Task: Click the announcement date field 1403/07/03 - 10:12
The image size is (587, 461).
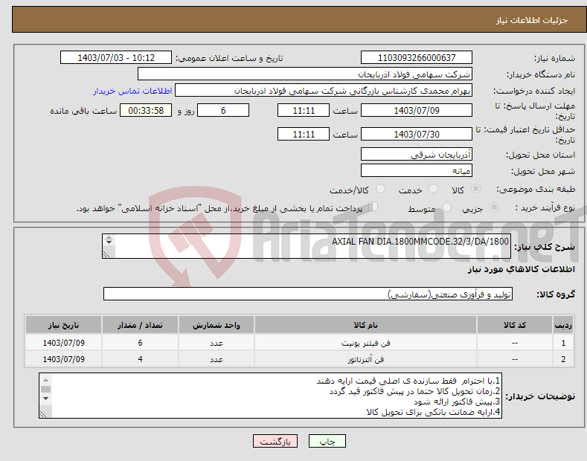Action: tap(115, 58)
